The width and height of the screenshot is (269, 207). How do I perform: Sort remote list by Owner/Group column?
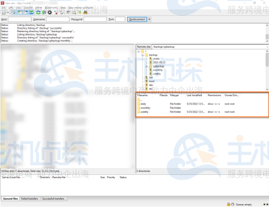232,95
